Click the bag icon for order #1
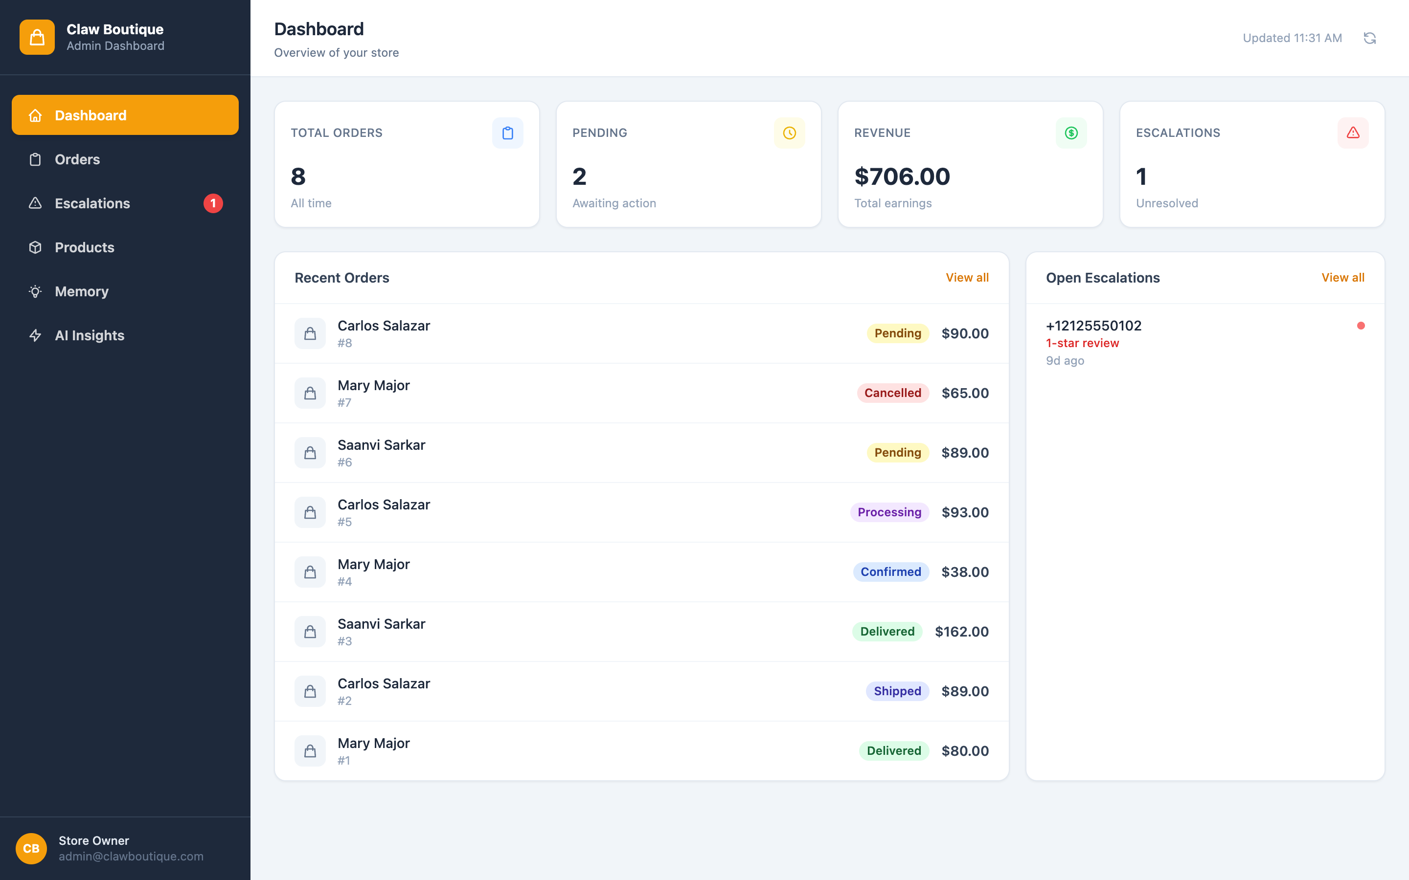Screen dimensions: 1409x880 310,751
